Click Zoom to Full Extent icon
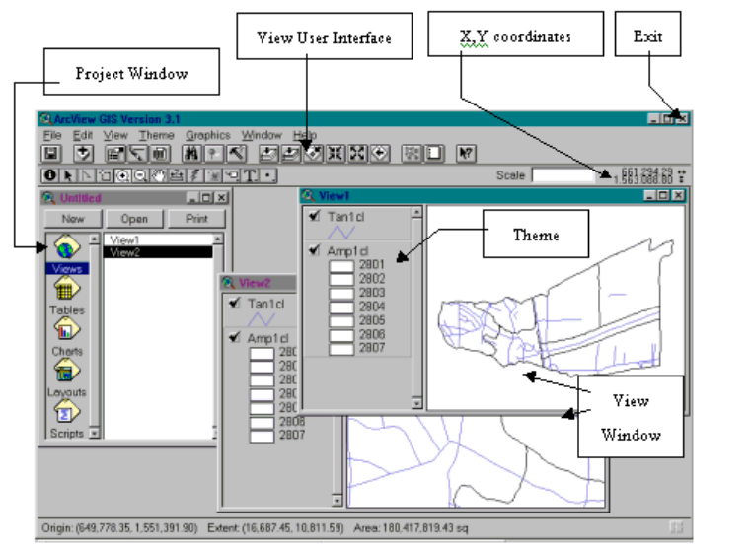The width and height of the screenshot is (751, 547). [x=267, y=154]
